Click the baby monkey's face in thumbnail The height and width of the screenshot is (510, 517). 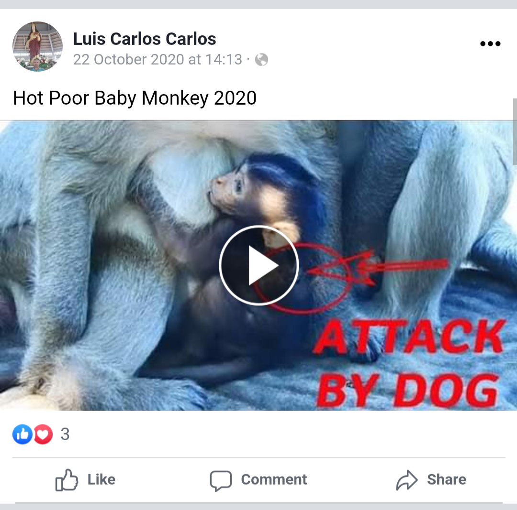[x=228, y=191]
